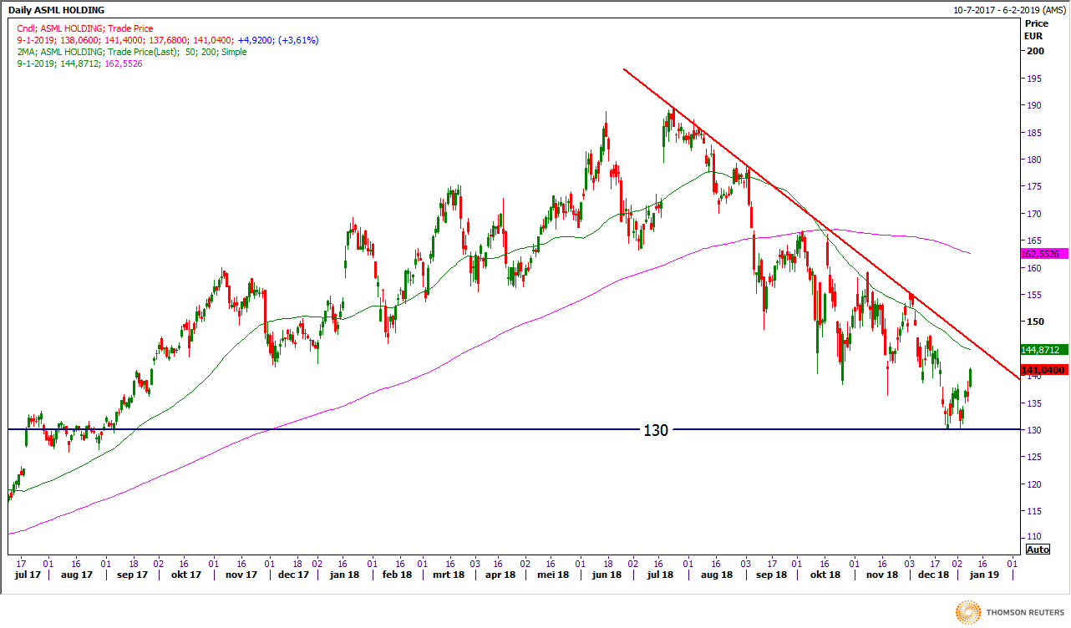Click the Auto scale button
Viewport: 1071px width, 628px height.
click(x=1037, y=549)
